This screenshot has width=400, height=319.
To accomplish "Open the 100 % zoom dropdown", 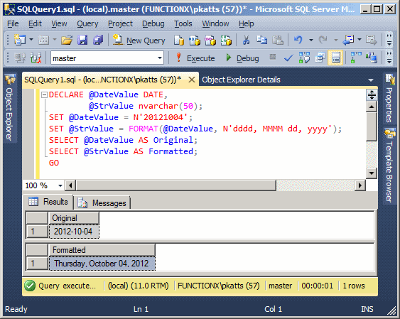I will pyautogui.click(x=60, y=185).
